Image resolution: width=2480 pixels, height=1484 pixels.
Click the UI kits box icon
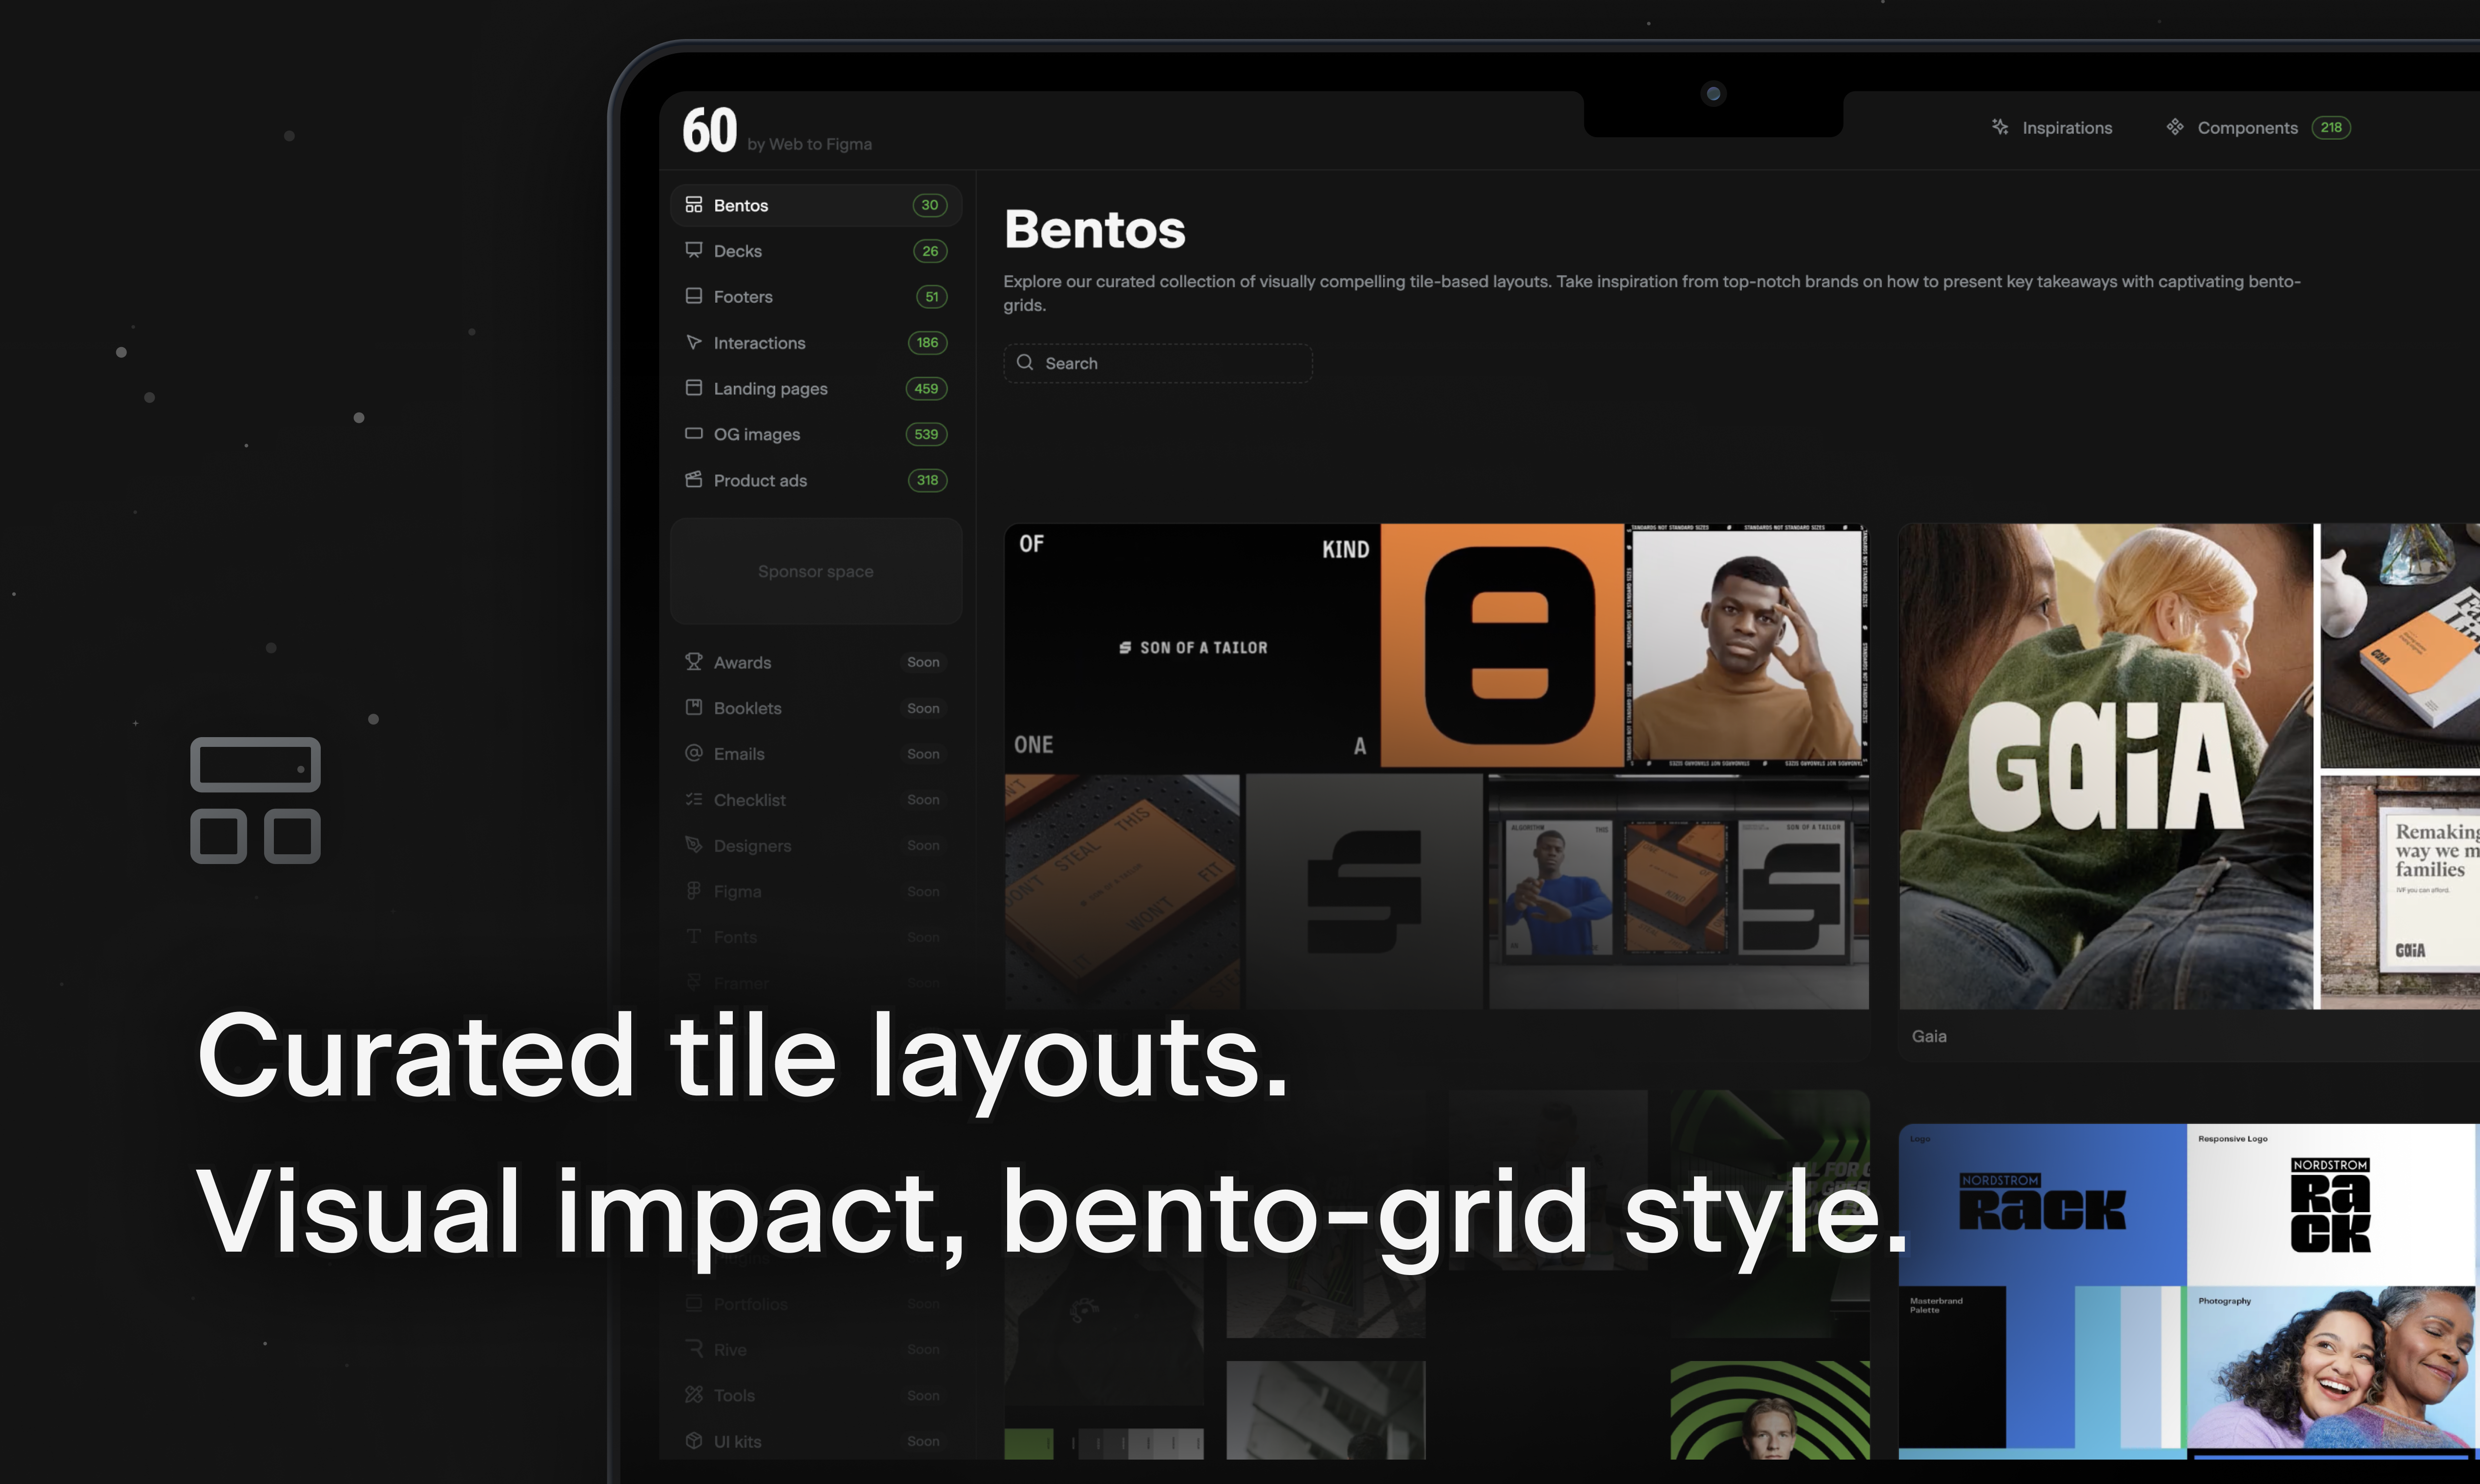[693, 1441]
